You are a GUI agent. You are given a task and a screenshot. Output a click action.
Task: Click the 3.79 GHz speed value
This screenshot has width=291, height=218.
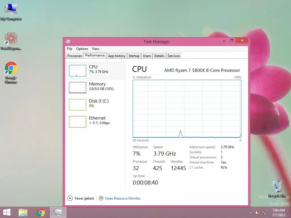click(165, 154)
